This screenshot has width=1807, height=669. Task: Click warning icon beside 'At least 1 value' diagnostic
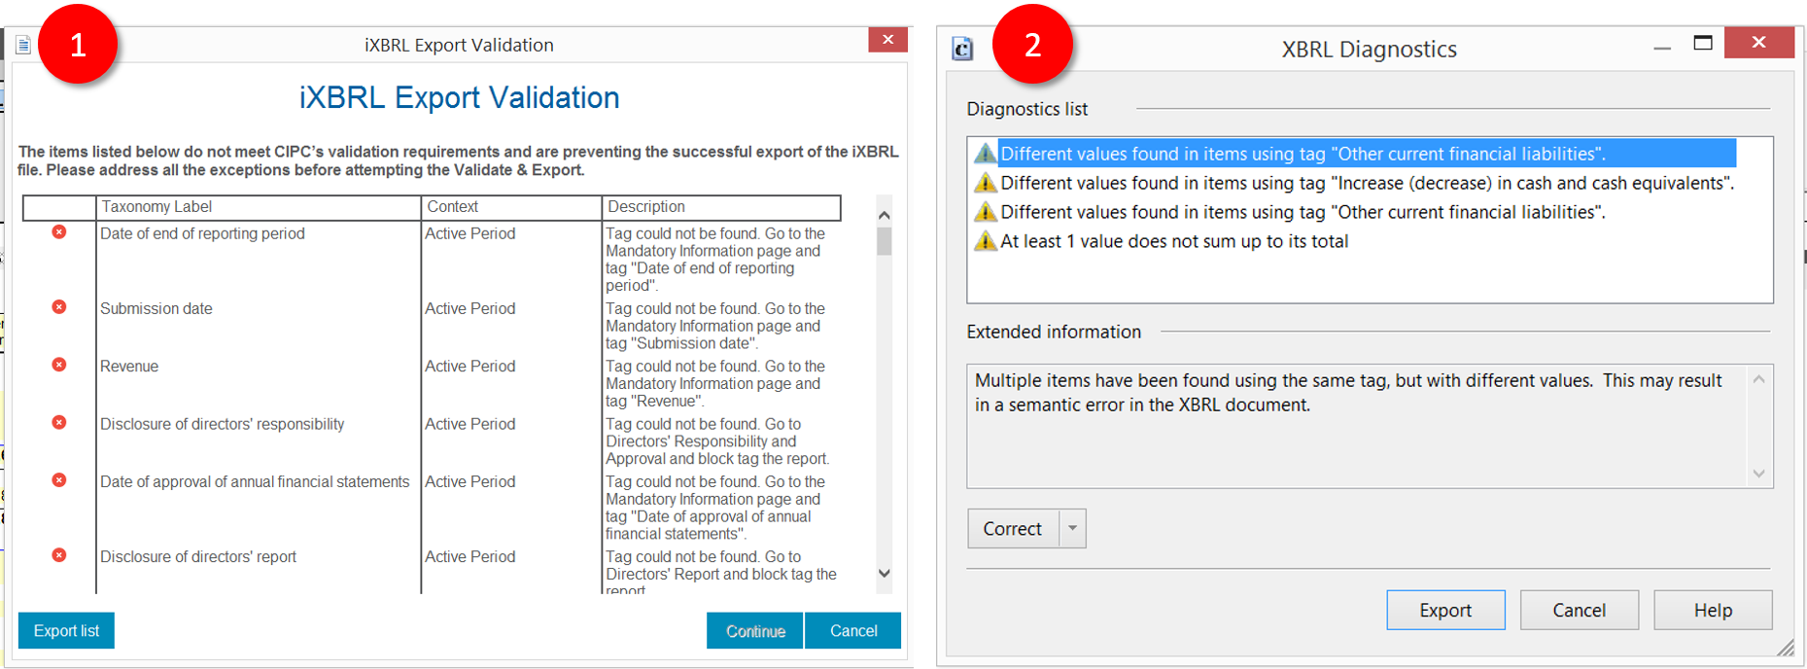(986, 241)
